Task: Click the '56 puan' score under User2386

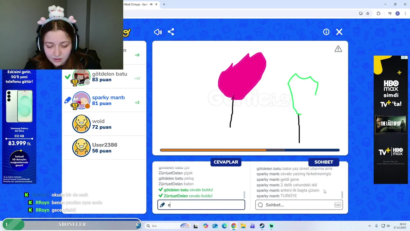Action: coord(102,151)
